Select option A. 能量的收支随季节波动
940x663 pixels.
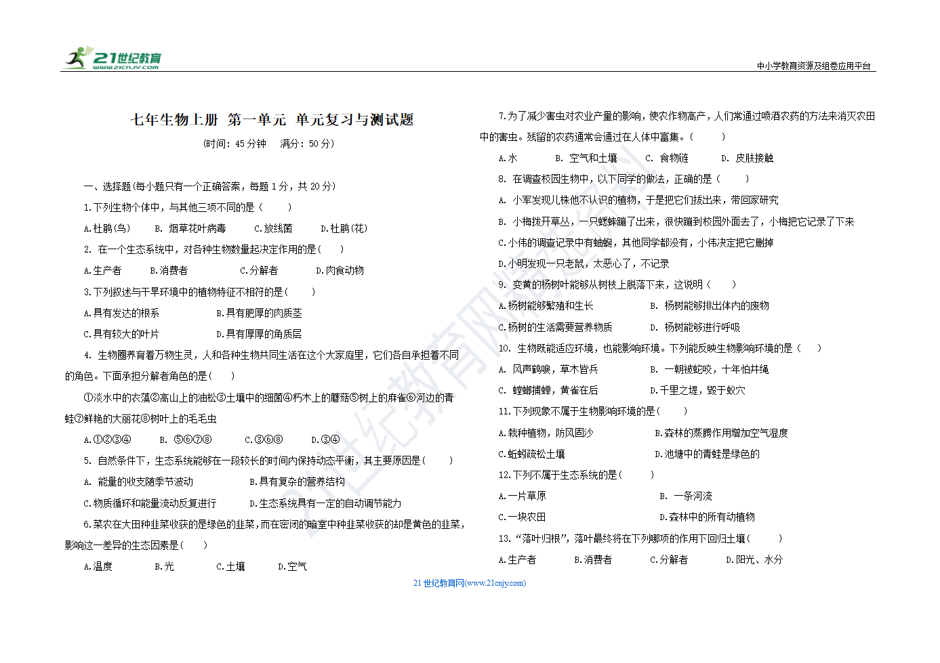pos(138,482)
